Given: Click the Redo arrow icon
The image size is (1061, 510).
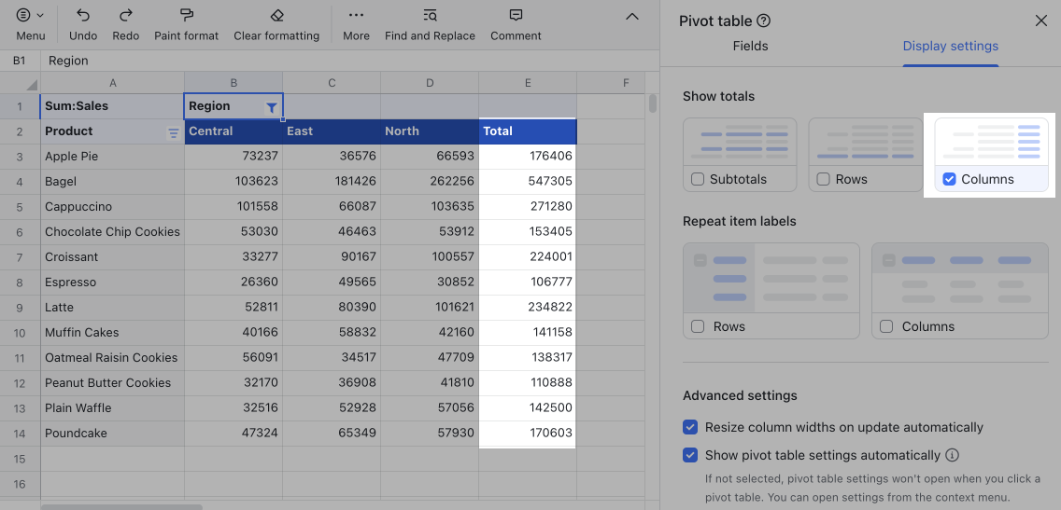Looking at the screenshot, I should click(x=125, y=16).
